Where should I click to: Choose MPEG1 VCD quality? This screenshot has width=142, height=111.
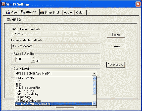point(54,97)
